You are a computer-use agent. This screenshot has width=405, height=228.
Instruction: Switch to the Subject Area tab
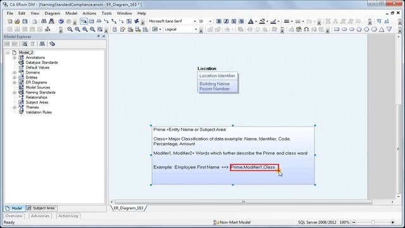[x=41, y=208]
